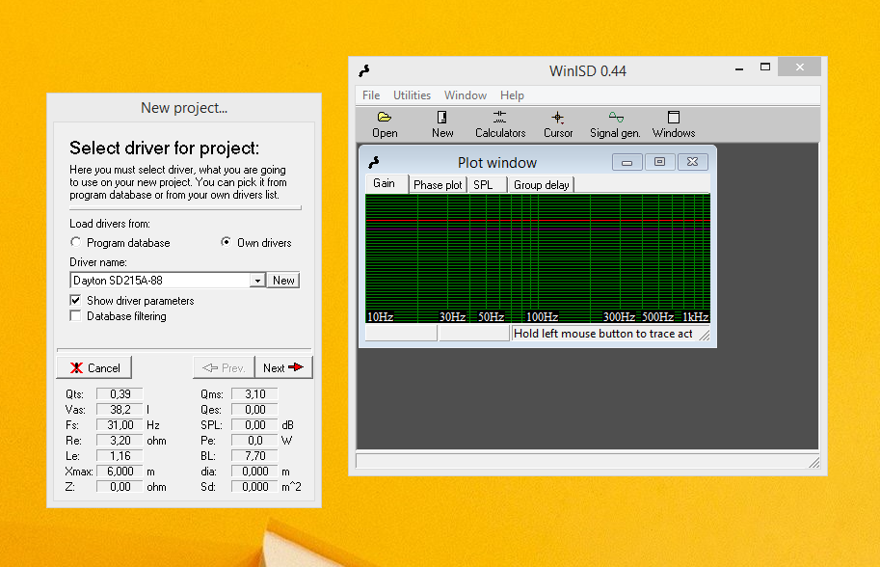
Task: Close the Plot window
Action: click(x=693, y=162)
